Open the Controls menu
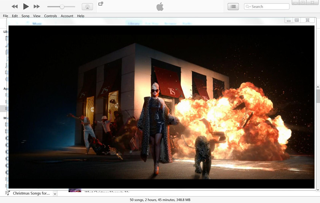The height and width of the screenshot is (203, 320). 50,16
